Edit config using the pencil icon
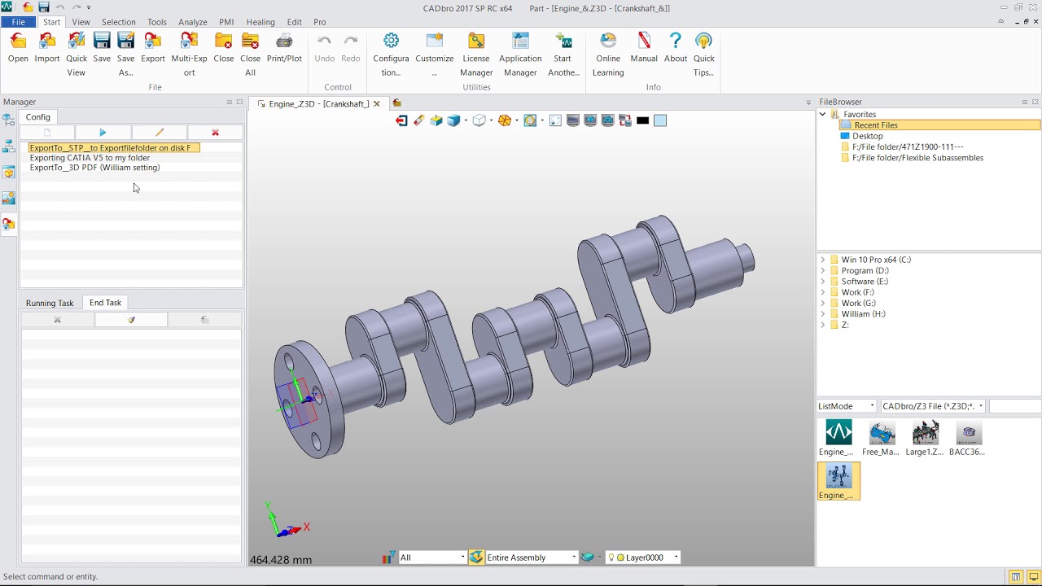 pos(160,133)
